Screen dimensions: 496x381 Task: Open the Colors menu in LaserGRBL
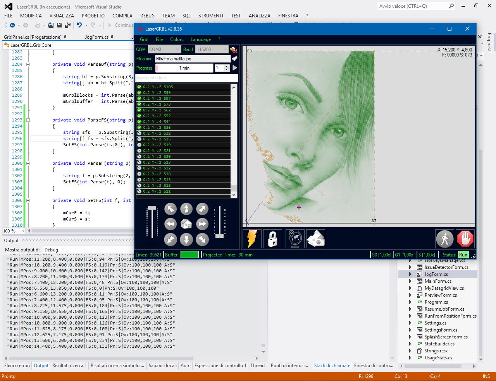177,39
